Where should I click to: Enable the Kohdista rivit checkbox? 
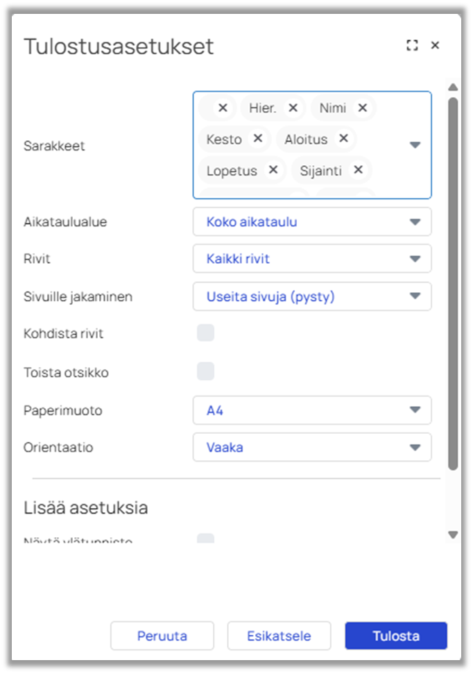[205, 332]
